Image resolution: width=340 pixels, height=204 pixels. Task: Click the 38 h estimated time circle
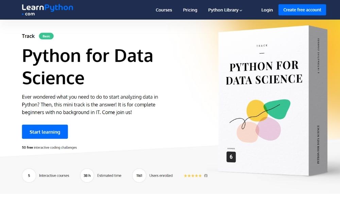coord(87,175)
